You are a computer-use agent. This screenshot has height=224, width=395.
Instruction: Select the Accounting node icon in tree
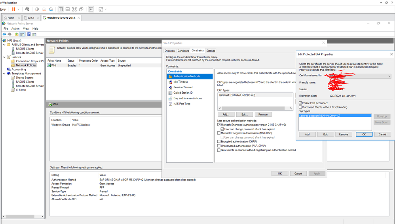tap(8, 69)
